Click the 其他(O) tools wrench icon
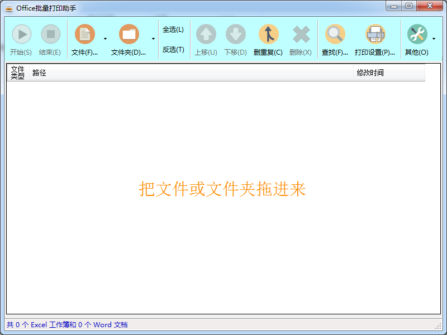 coord(417,33)
